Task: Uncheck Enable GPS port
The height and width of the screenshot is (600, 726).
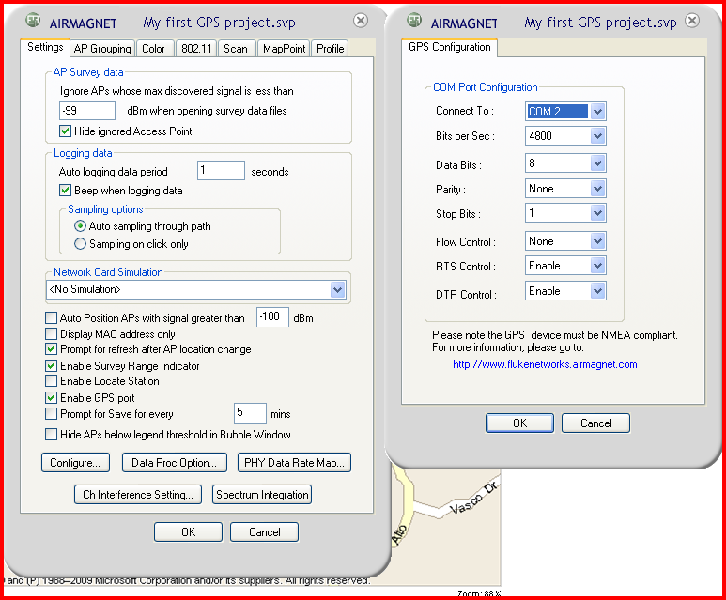Action: [51, 398]
